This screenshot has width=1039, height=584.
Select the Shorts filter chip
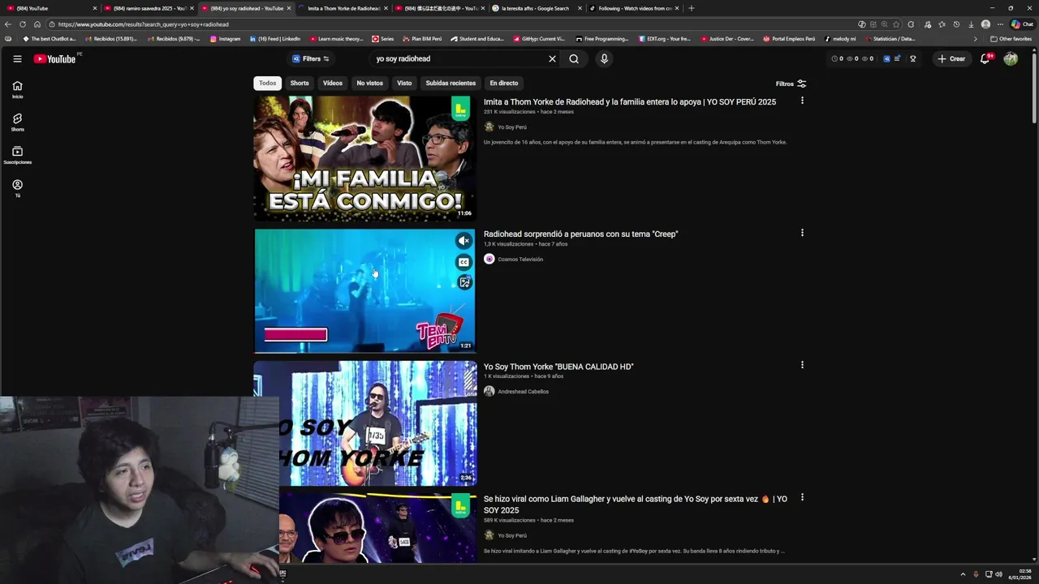point(300,83)
